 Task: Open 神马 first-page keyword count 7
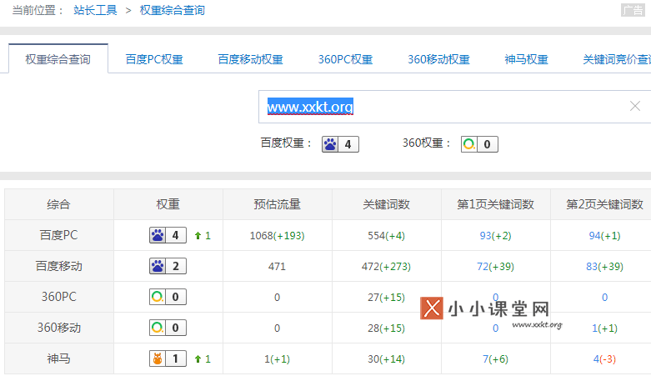click(x=486, y=359)
